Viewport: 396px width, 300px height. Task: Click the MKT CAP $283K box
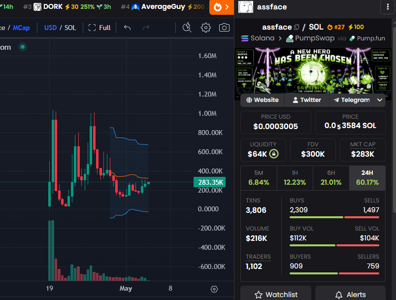tap(363, 150)
